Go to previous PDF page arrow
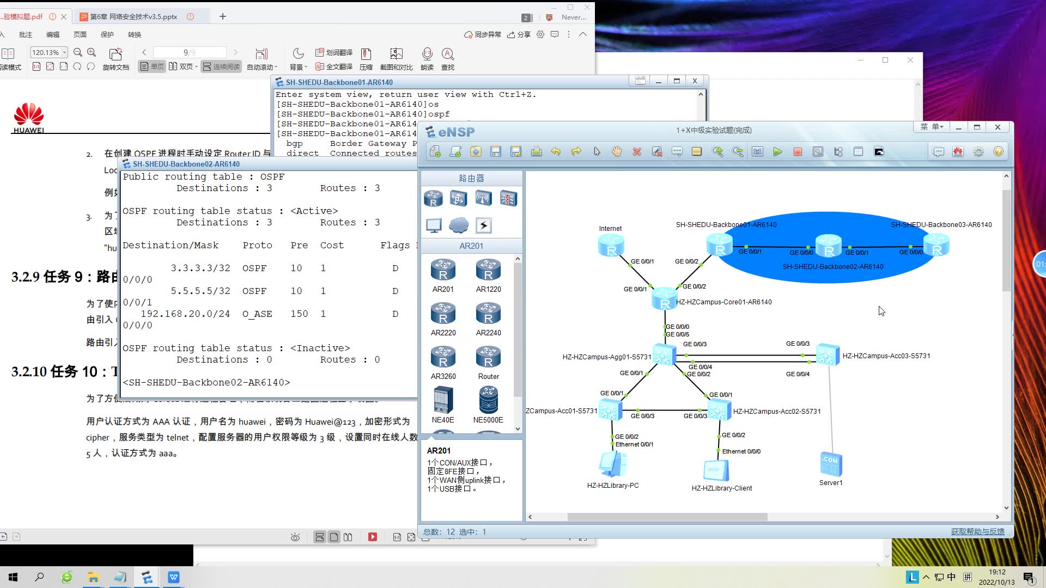 [x=144, y=52]
